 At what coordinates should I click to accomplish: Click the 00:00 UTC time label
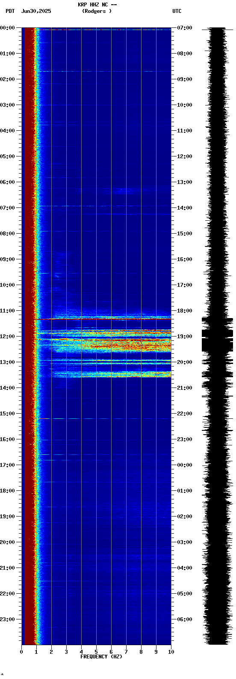click(x=185, y=465)
